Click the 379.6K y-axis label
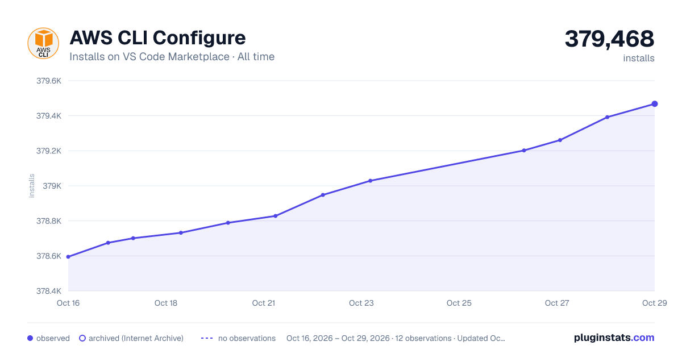The height and width of the screenshot is (358, 682). click(x=48, y=81)
